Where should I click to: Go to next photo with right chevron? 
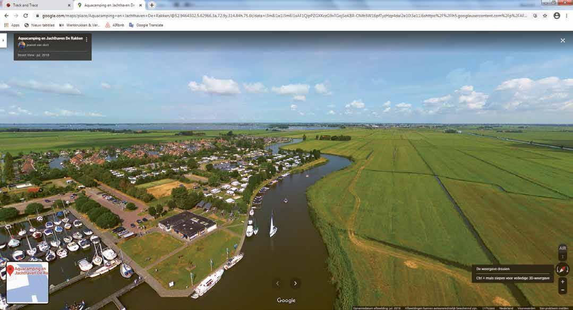[295, 283]
